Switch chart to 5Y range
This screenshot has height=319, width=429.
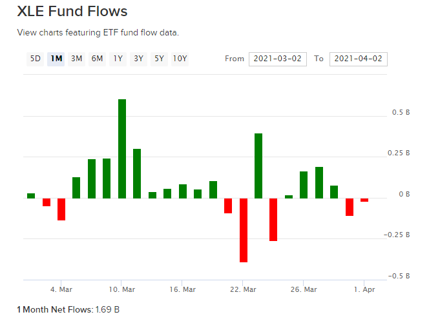coord(158,59)
